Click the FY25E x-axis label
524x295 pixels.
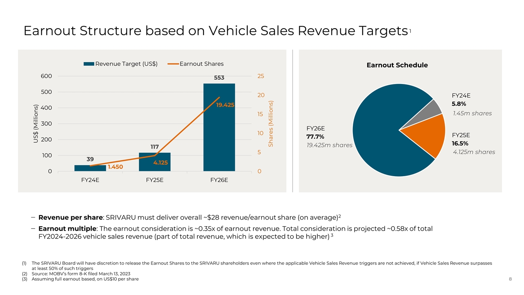click(154, 180)
